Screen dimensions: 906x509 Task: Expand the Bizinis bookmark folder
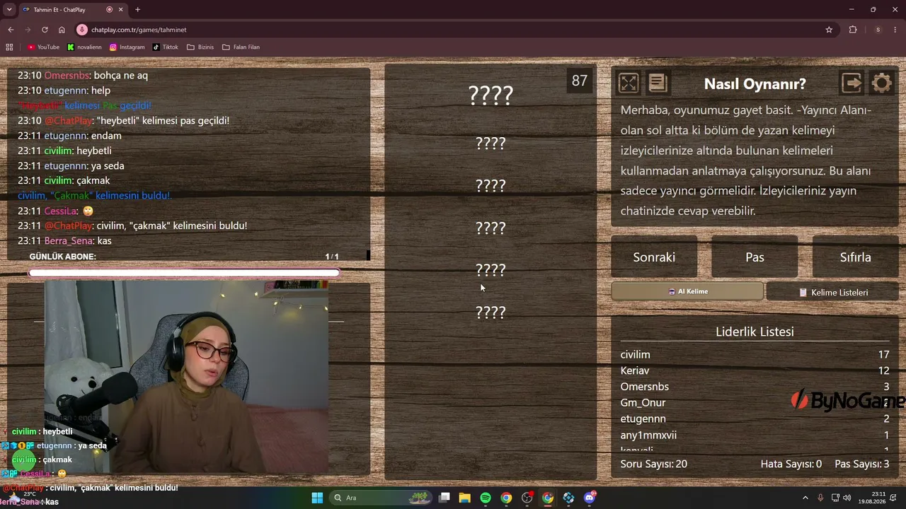(200, 47)
